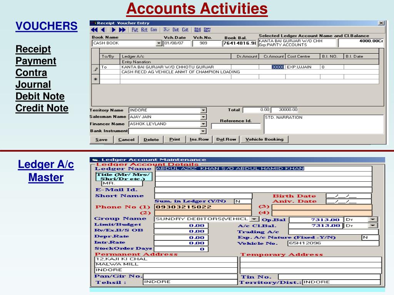
Task: Open the Op.Bal Dr/Cr dropdown
Action: [373, 220]
